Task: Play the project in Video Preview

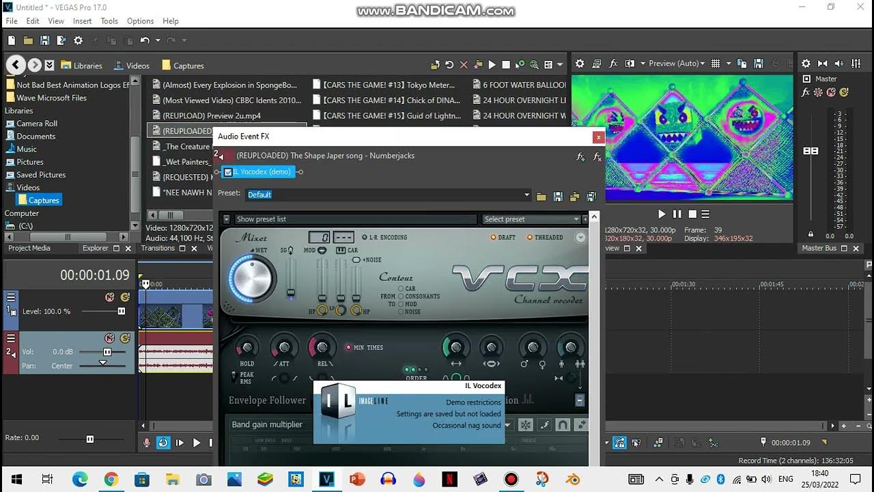Action: click(x=662, y=214)
